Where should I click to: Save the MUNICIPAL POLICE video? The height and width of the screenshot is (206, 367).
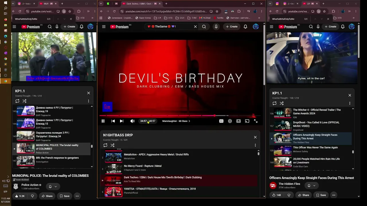tap(65, 196)
